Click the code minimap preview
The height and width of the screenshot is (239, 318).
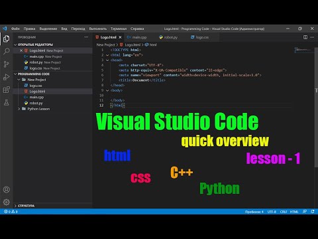click(x=303, y=50)
